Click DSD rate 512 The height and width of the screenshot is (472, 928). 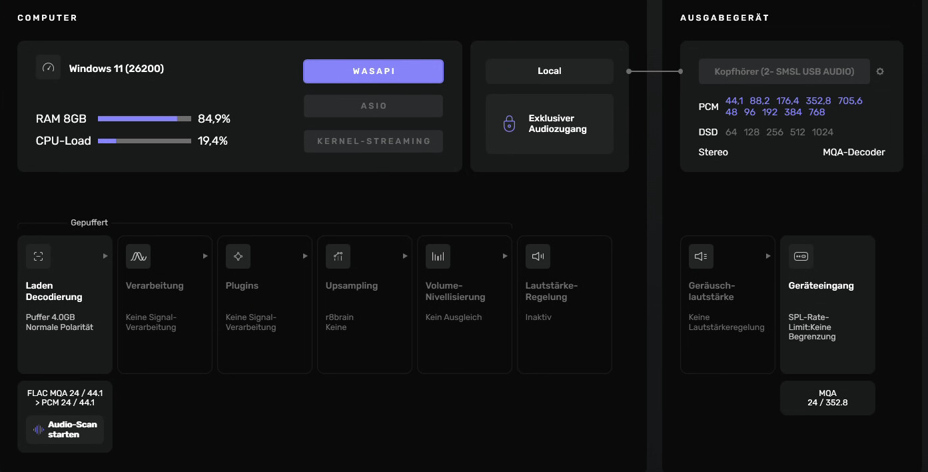[797, 132]
